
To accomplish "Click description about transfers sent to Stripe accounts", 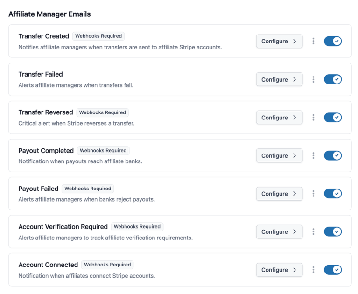I will tap(120, 47).
